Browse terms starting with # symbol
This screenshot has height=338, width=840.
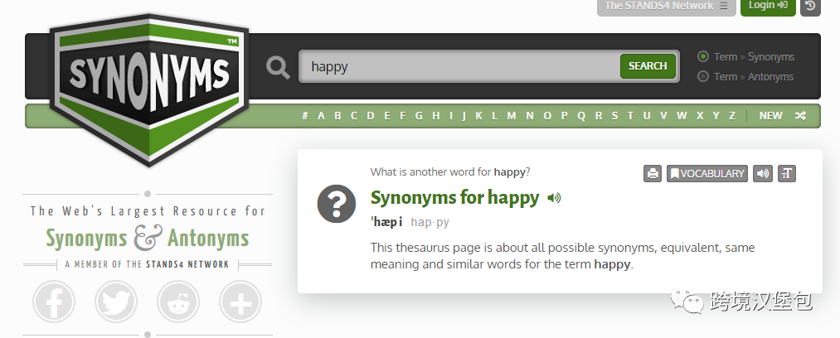305,115
